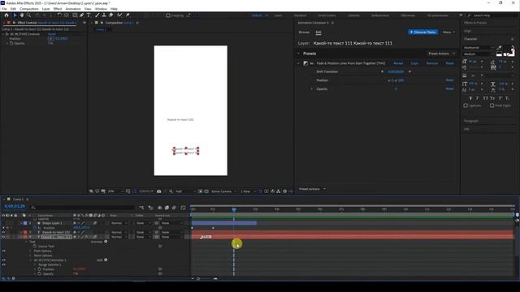Select the Eraser tool
This screenshot has width=520, height=292.
(111, 15)
